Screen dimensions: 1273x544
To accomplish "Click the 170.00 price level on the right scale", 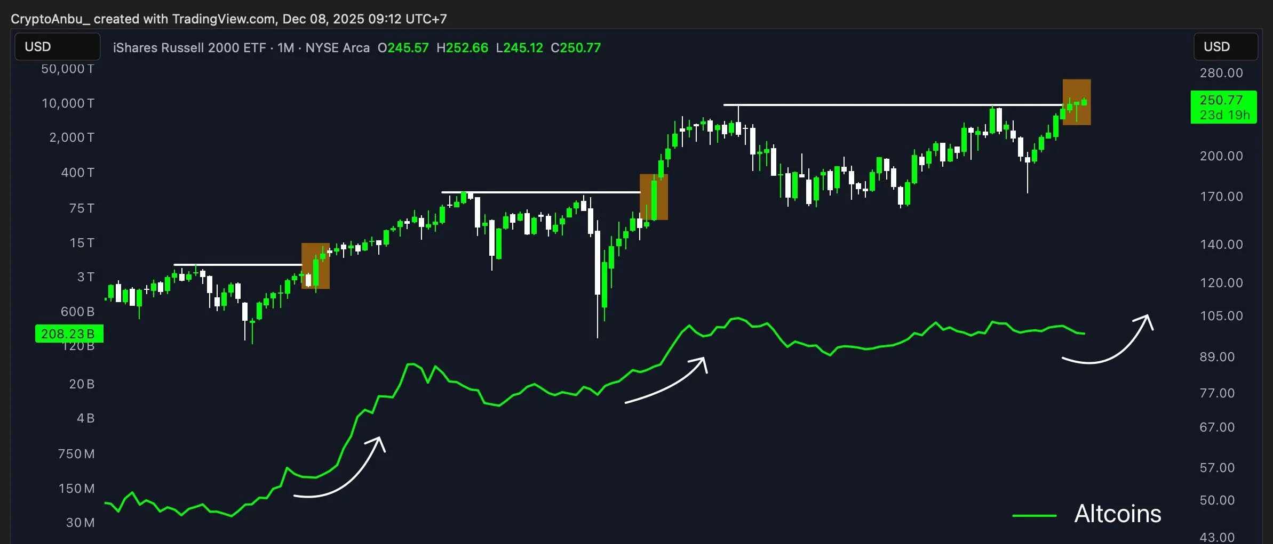I will pos(1221,197).
